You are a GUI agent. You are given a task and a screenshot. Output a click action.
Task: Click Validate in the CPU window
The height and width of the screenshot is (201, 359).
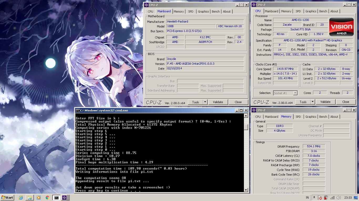pos(325,102)
